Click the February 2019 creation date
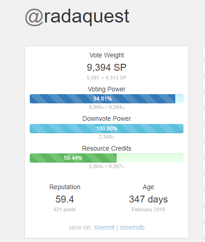Viewport: 205px width, 242px height. point(148,209)
